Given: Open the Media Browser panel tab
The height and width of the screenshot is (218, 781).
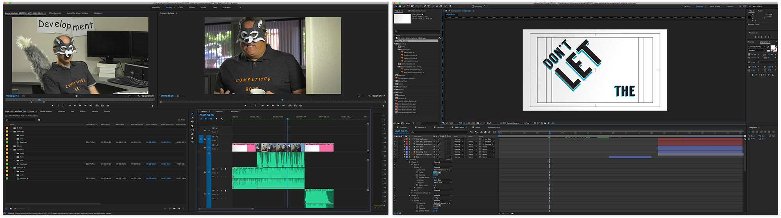Looking at the screenshot, I should coord(46,111).
